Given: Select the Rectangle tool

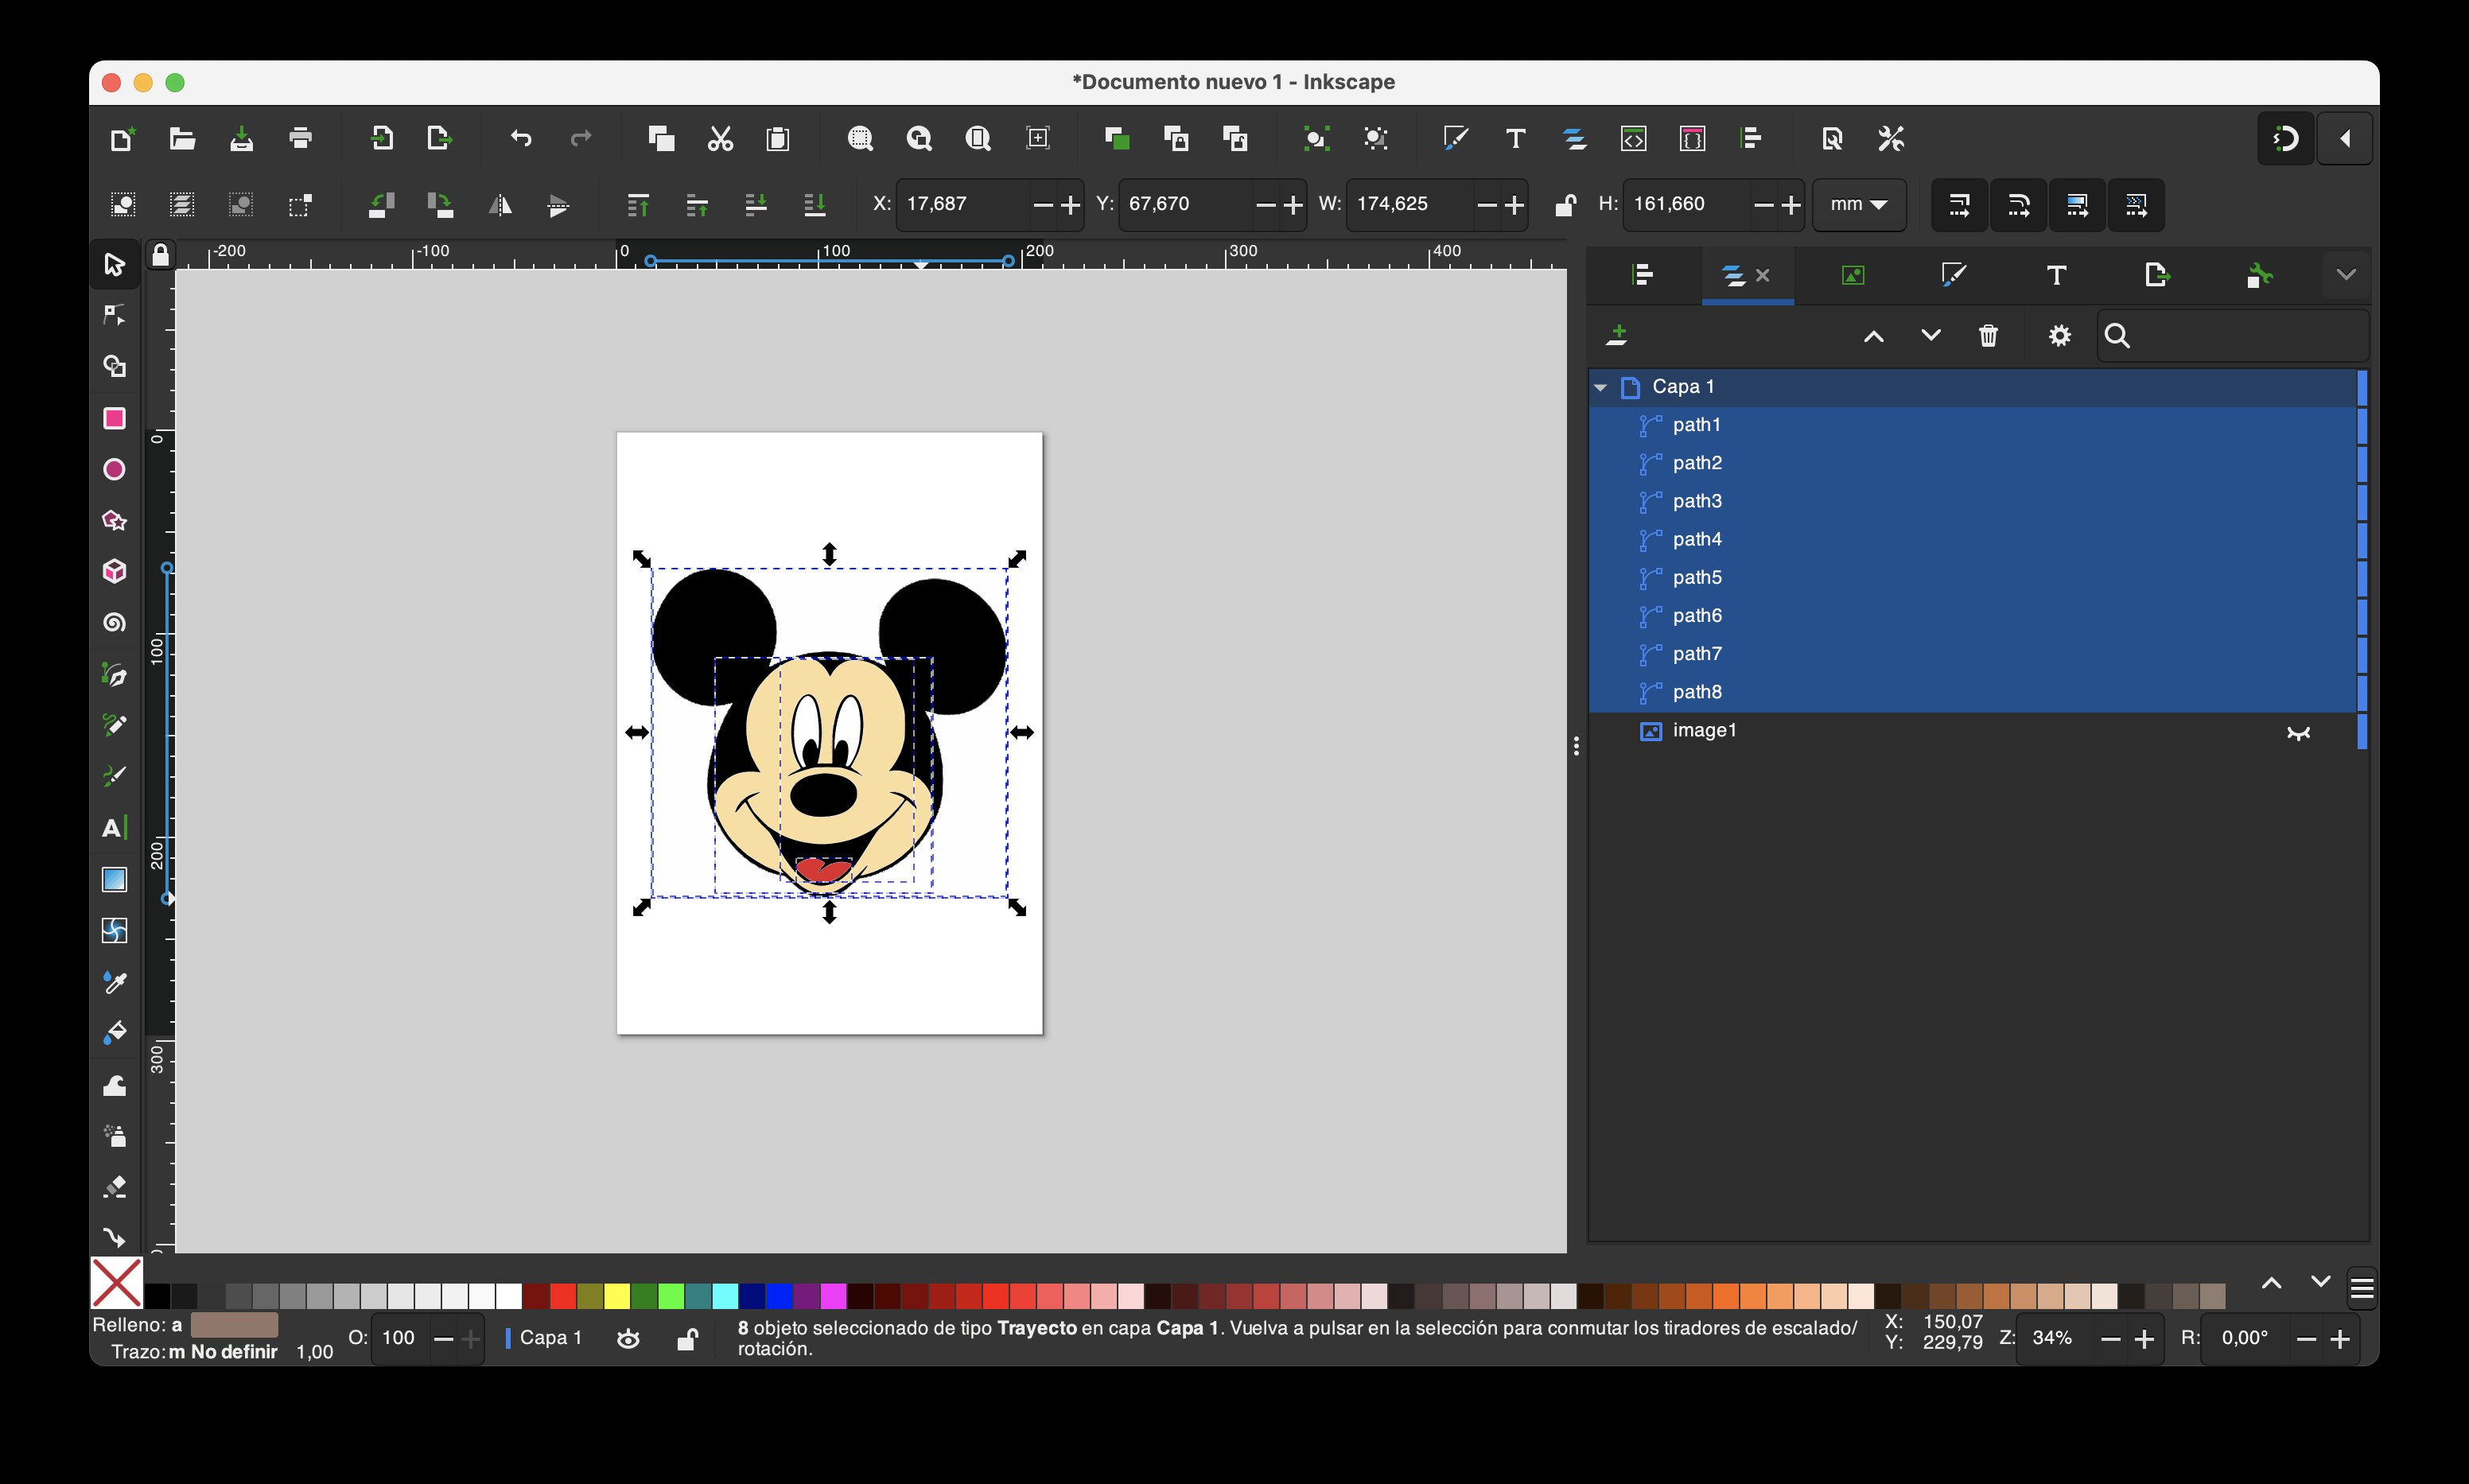Looking at the screenshot, I should 114,418.
